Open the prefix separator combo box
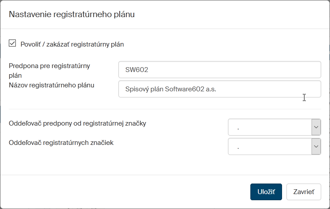Viewport: 330px width, 209px height. (270, 127)
